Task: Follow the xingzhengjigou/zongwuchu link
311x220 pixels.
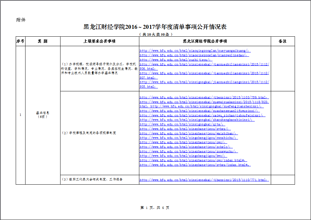Action: click(189, 151)
